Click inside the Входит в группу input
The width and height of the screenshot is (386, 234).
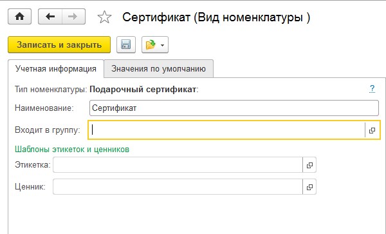[x=226, y=130]
